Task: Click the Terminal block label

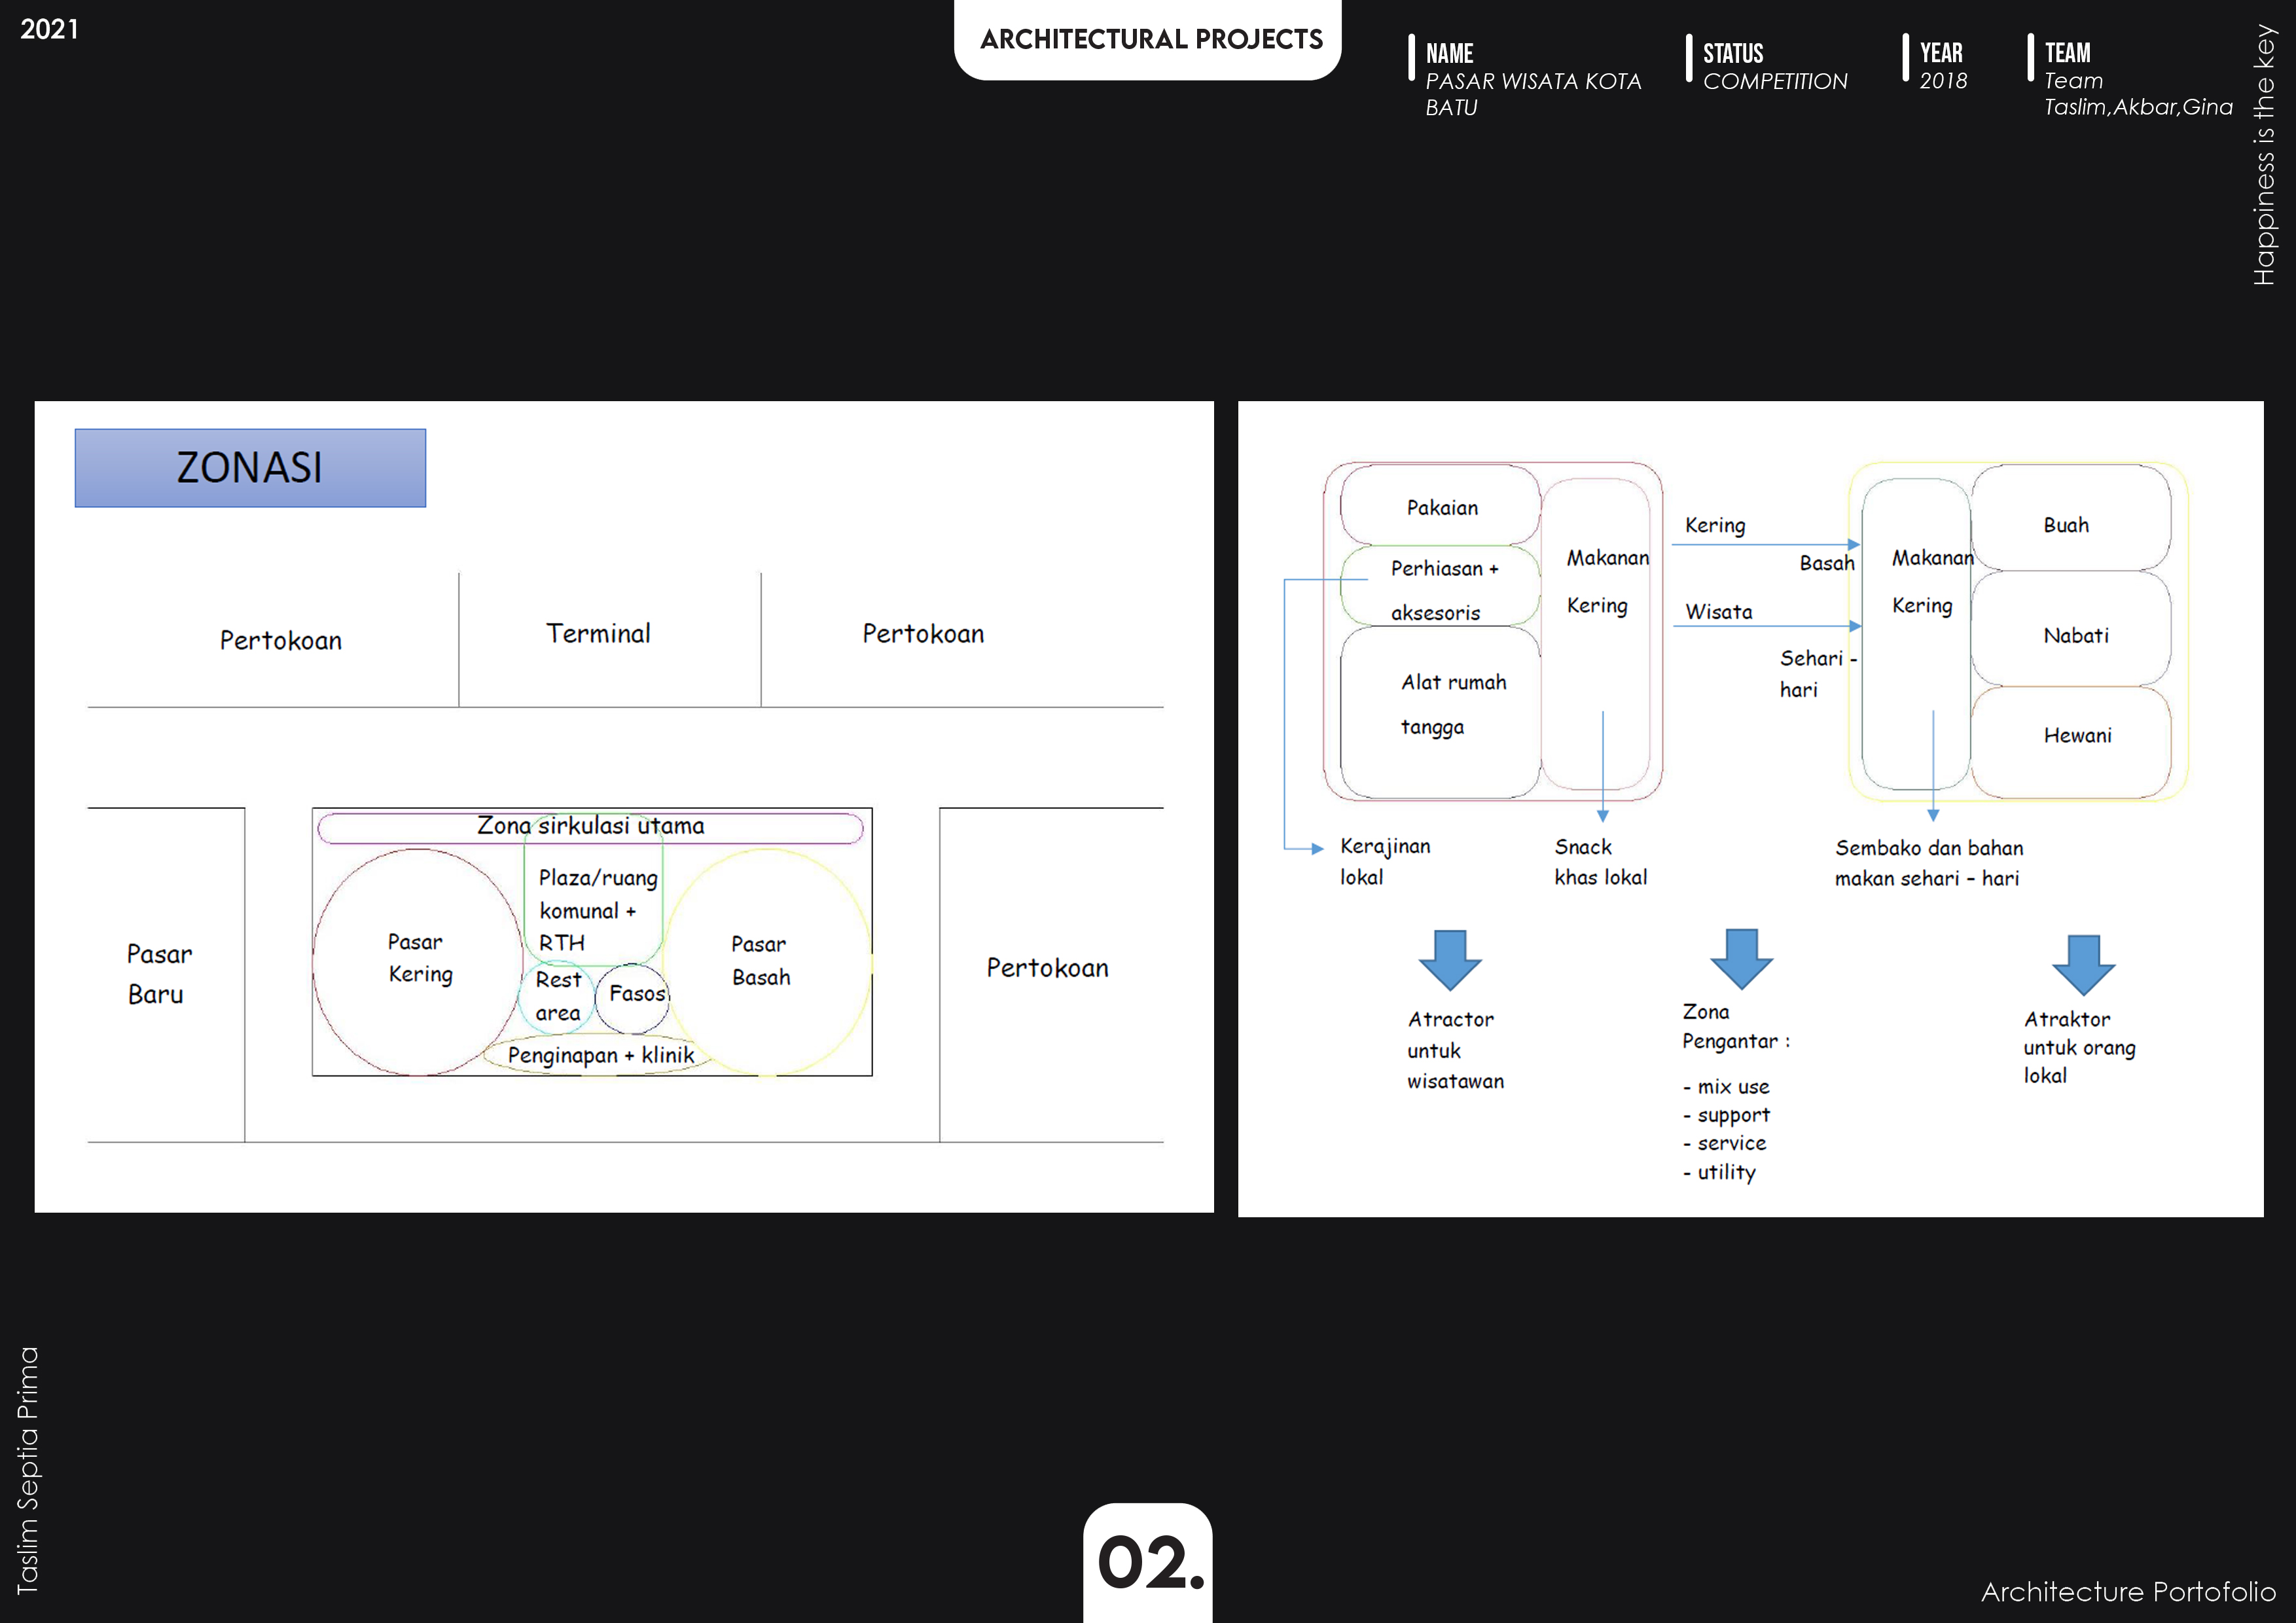Action: 598,634
